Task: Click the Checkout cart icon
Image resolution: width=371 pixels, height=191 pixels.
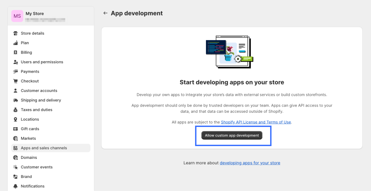Action: pos(16,81)
